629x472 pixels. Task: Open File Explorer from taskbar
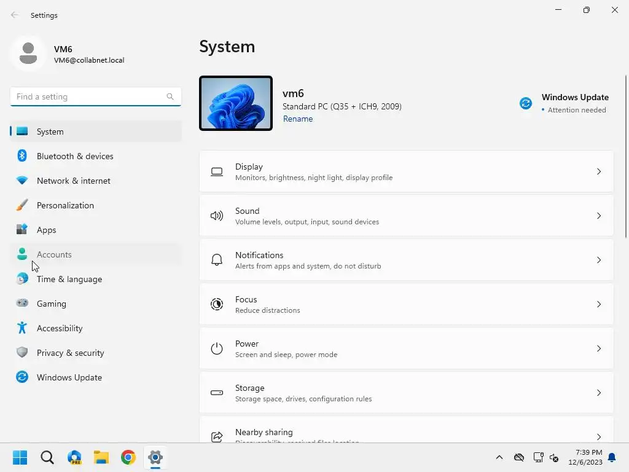tap(101, 457)
